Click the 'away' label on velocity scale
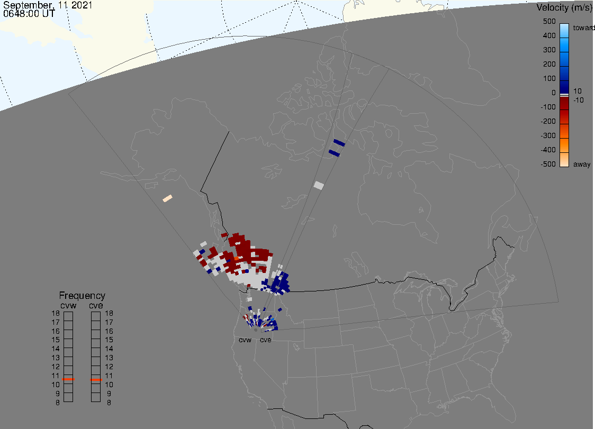This screenshot has height=429, width=595. coord(582,165)
